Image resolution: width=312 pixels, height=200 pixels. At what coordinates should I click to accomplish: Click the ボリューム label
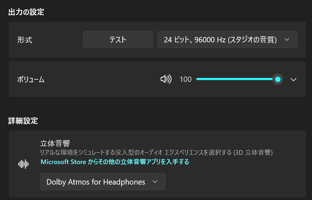click(31, 80)
